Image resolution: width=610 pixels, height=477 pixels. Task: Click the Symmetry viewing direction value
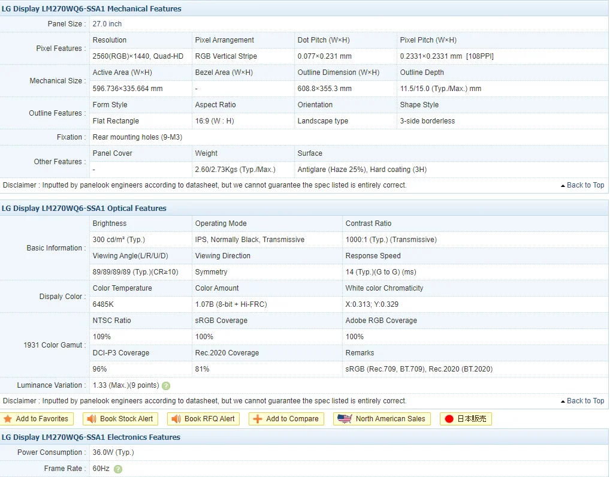pyautogui.click(x=212, y=271)
